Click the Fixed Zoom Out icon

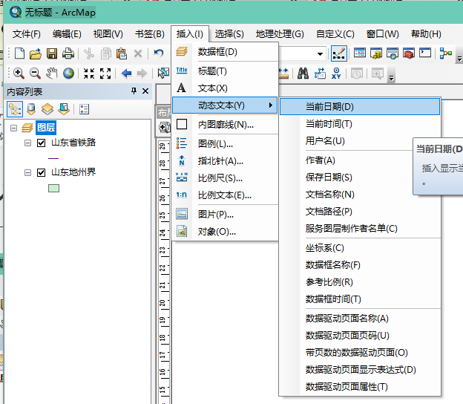(x=105, y=74)
